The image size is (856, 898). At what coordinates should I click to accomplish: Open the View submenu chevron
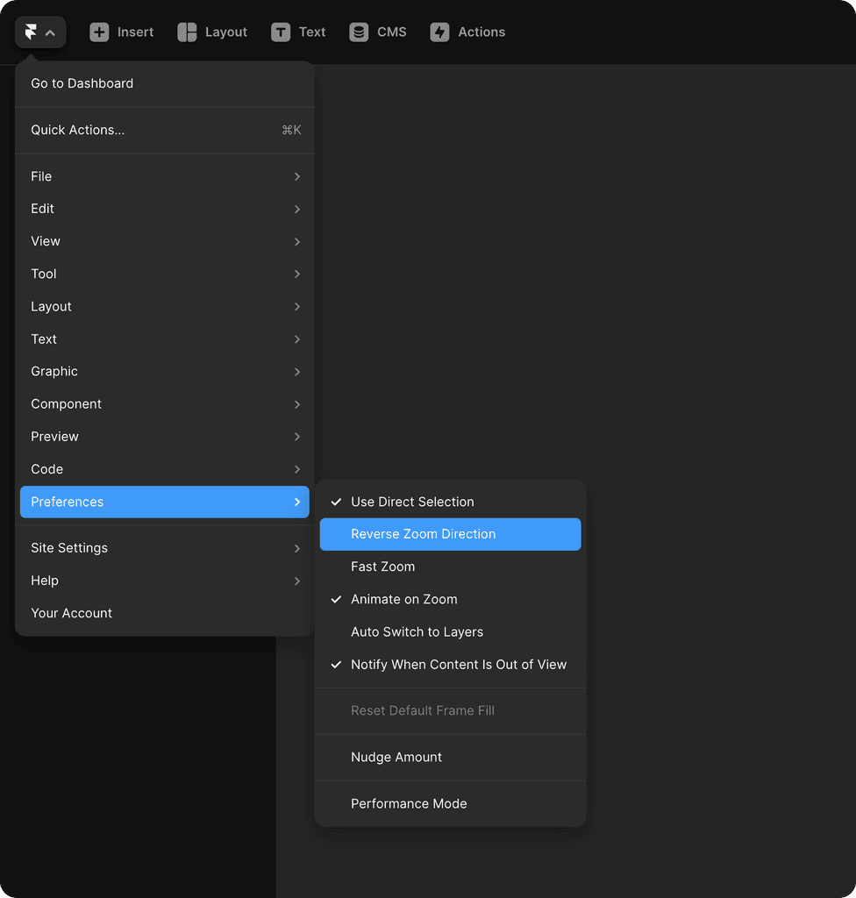[x=297, y=241]
